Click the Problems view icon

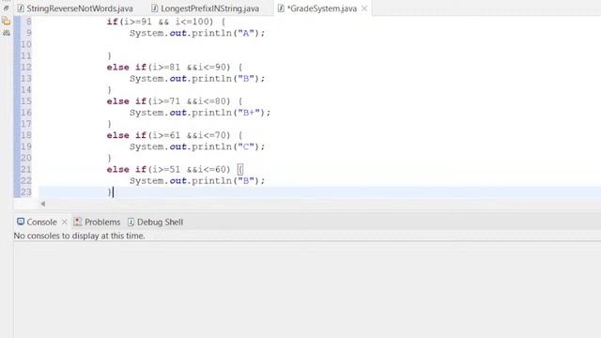(78, 222)
